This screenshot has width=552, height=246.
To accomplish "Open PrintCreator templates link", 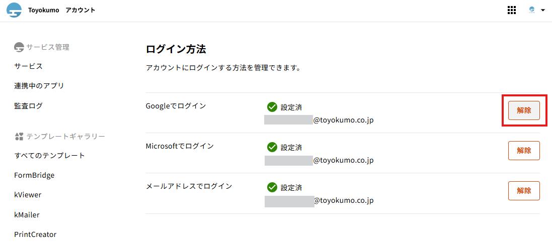I will pyautogui.click(x=35, y=234).
